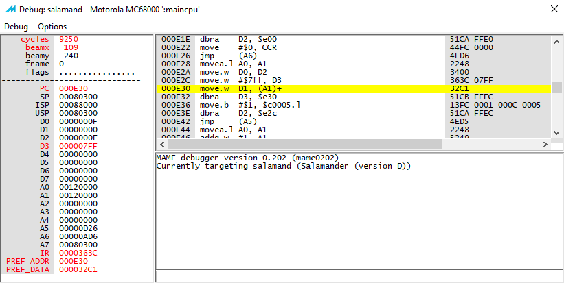Click opcode bytes 13FC 0001 000C 0005

(495, 105)
